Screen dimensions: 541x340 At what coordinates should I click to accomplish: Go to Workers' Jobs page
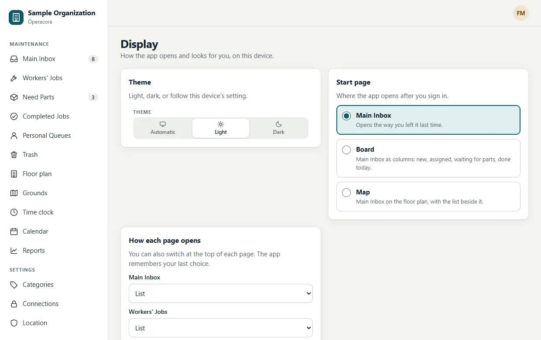point(54,78)
